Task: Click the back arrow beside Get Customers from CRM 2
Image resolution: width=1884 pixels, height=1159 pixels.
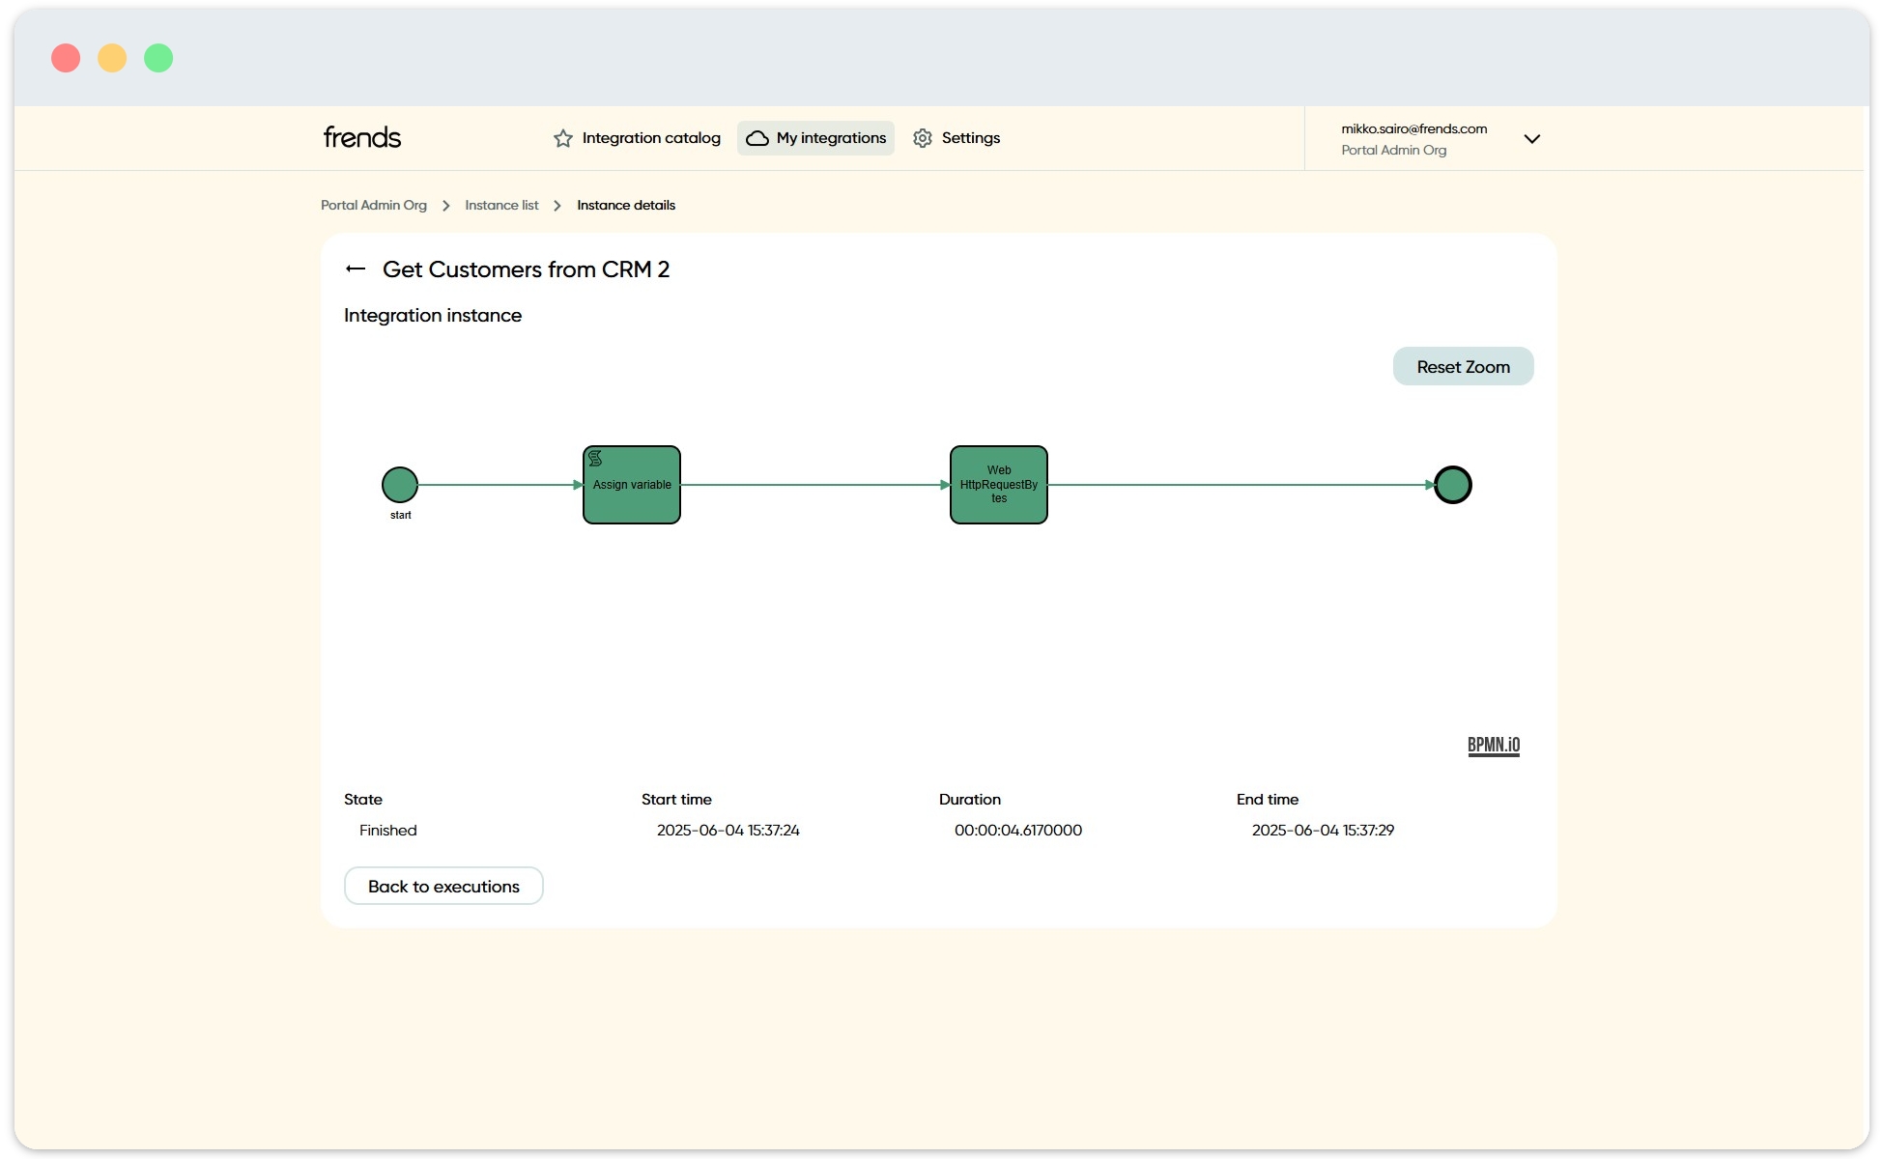Action: click(x=355, y=269)
